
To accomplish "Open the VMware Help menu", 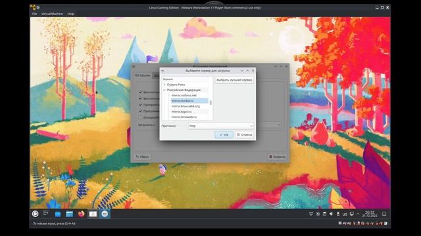I will [70, 14].
